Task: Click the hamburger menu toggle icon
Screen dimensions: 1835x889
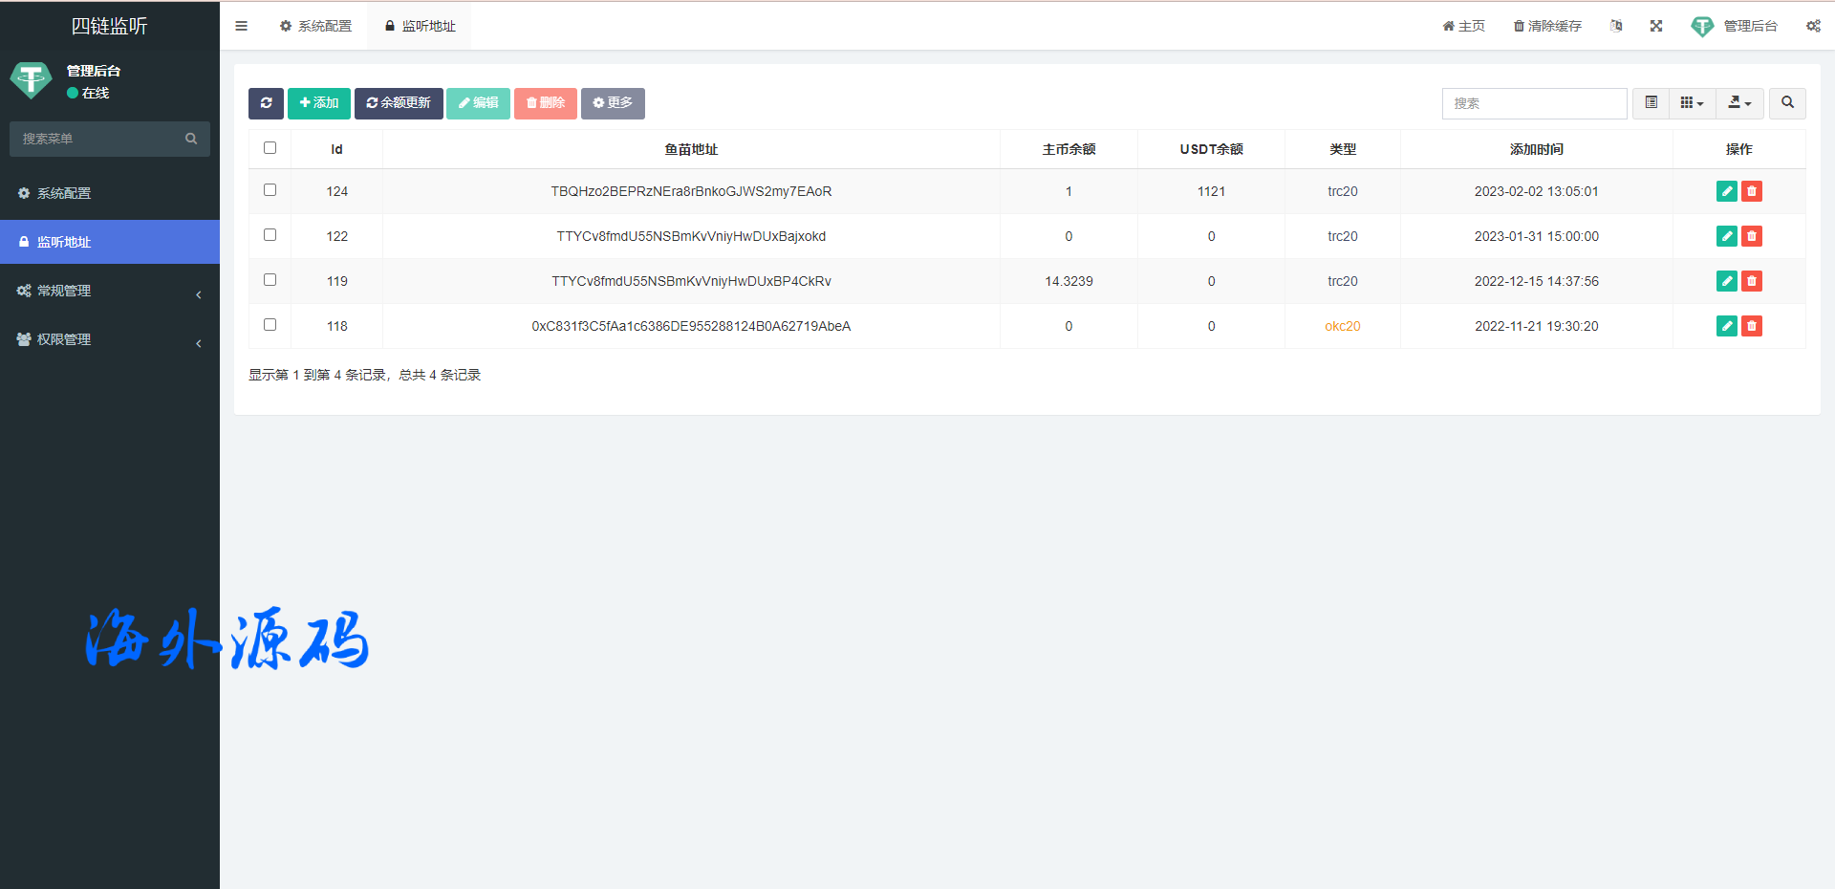Action: (242, 26)
